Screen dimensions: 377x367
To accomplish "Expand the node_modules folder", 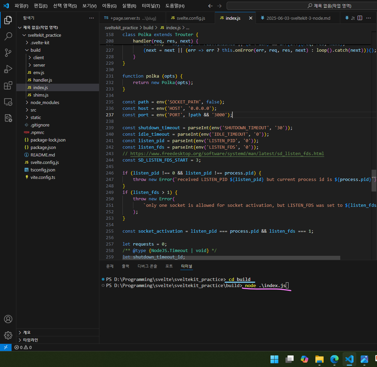I will click(x=45, y=102).
